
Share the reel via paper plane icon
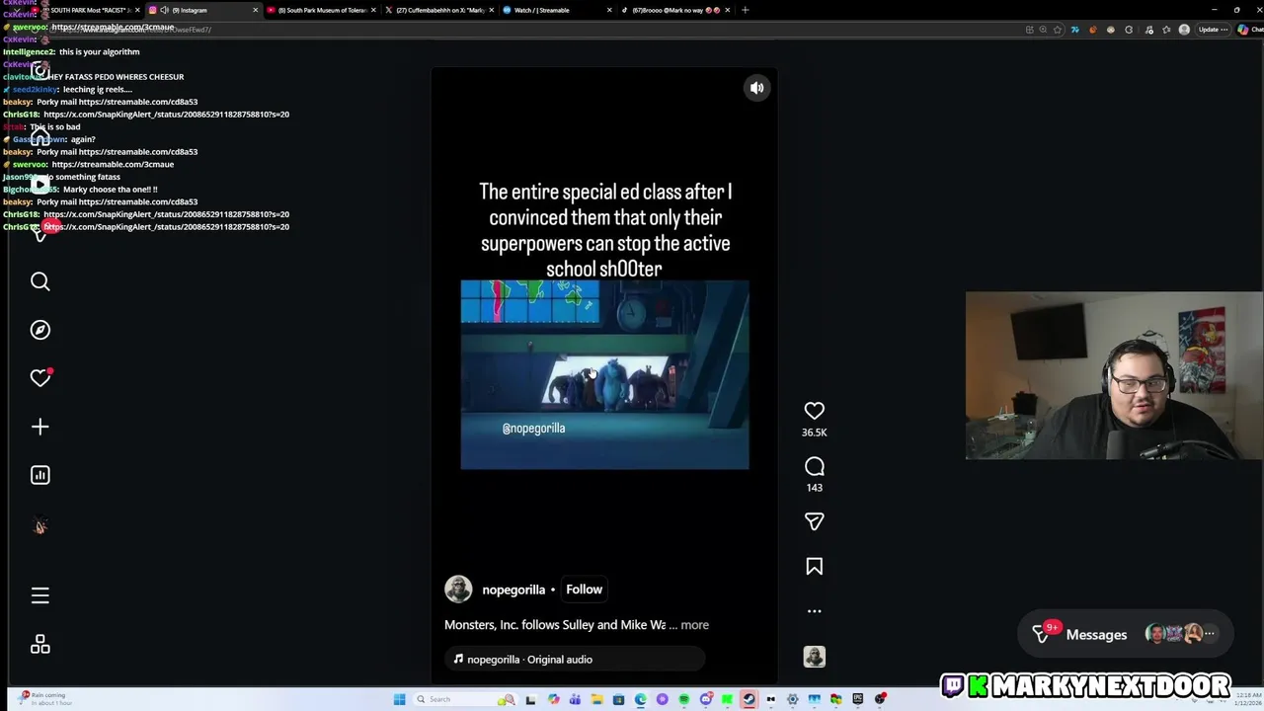point(814,521)
